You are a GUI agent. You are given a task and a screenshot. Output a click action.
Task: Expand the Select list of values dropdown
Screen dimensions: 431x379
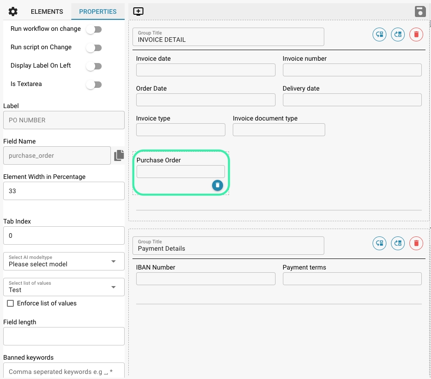click(x=63, y=287)
